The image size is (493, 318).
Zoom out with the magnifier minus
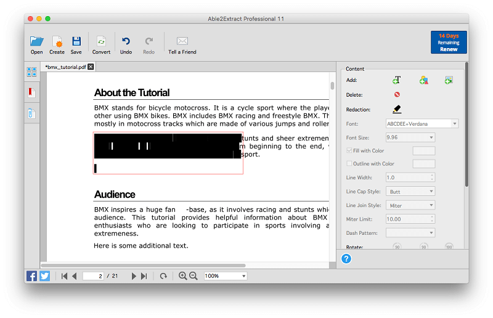193,276
